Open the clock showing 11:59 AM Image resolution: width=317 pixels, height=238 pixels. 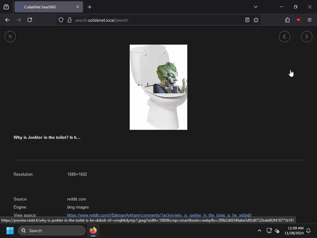tap(294, 231)
